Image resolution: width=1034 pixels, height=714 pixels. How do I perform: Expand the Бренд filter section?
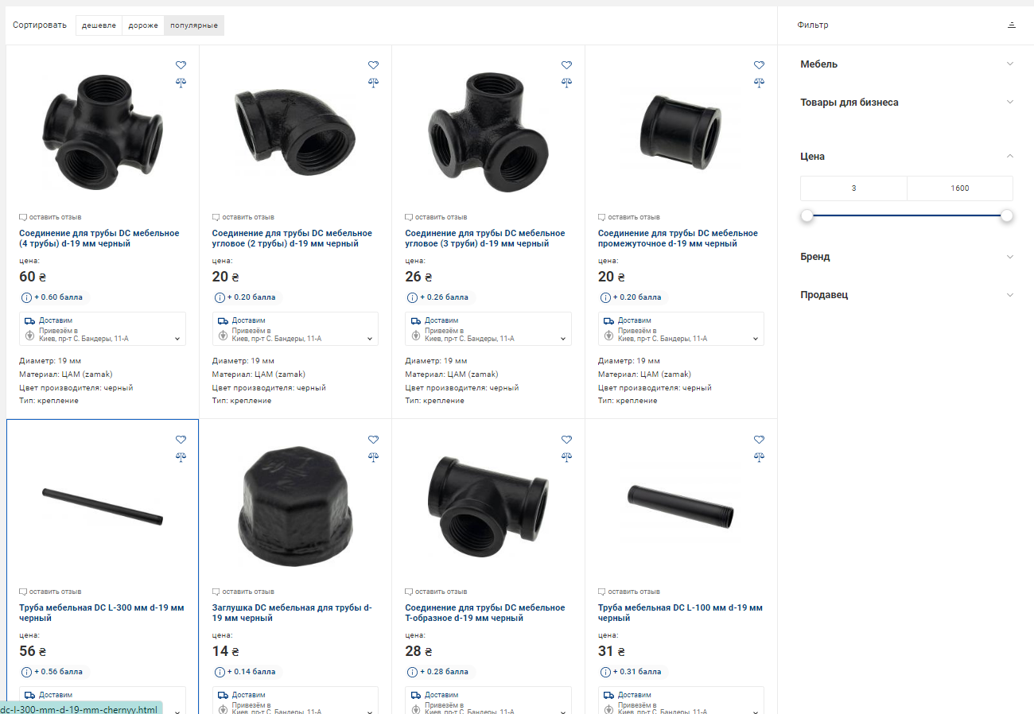[x=907, y=257]
